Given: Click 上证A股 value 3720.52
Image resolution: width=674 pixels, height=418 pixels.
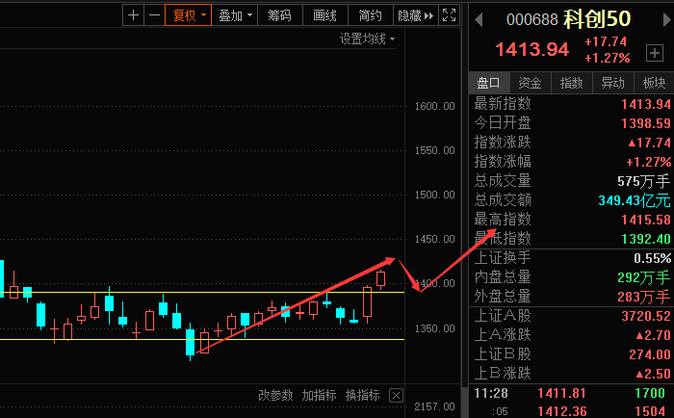Looking at the screenshot, I should 646,316.
